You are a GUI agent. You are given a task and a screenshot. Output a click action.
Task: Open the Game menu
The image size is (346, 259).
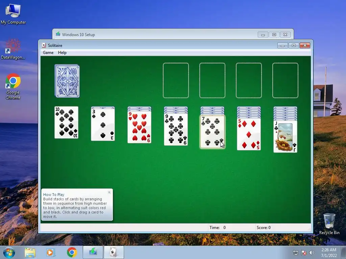[x=48, y=52]
